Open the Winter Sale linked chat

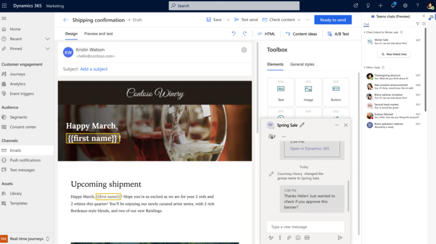click(x=393, y=41)
